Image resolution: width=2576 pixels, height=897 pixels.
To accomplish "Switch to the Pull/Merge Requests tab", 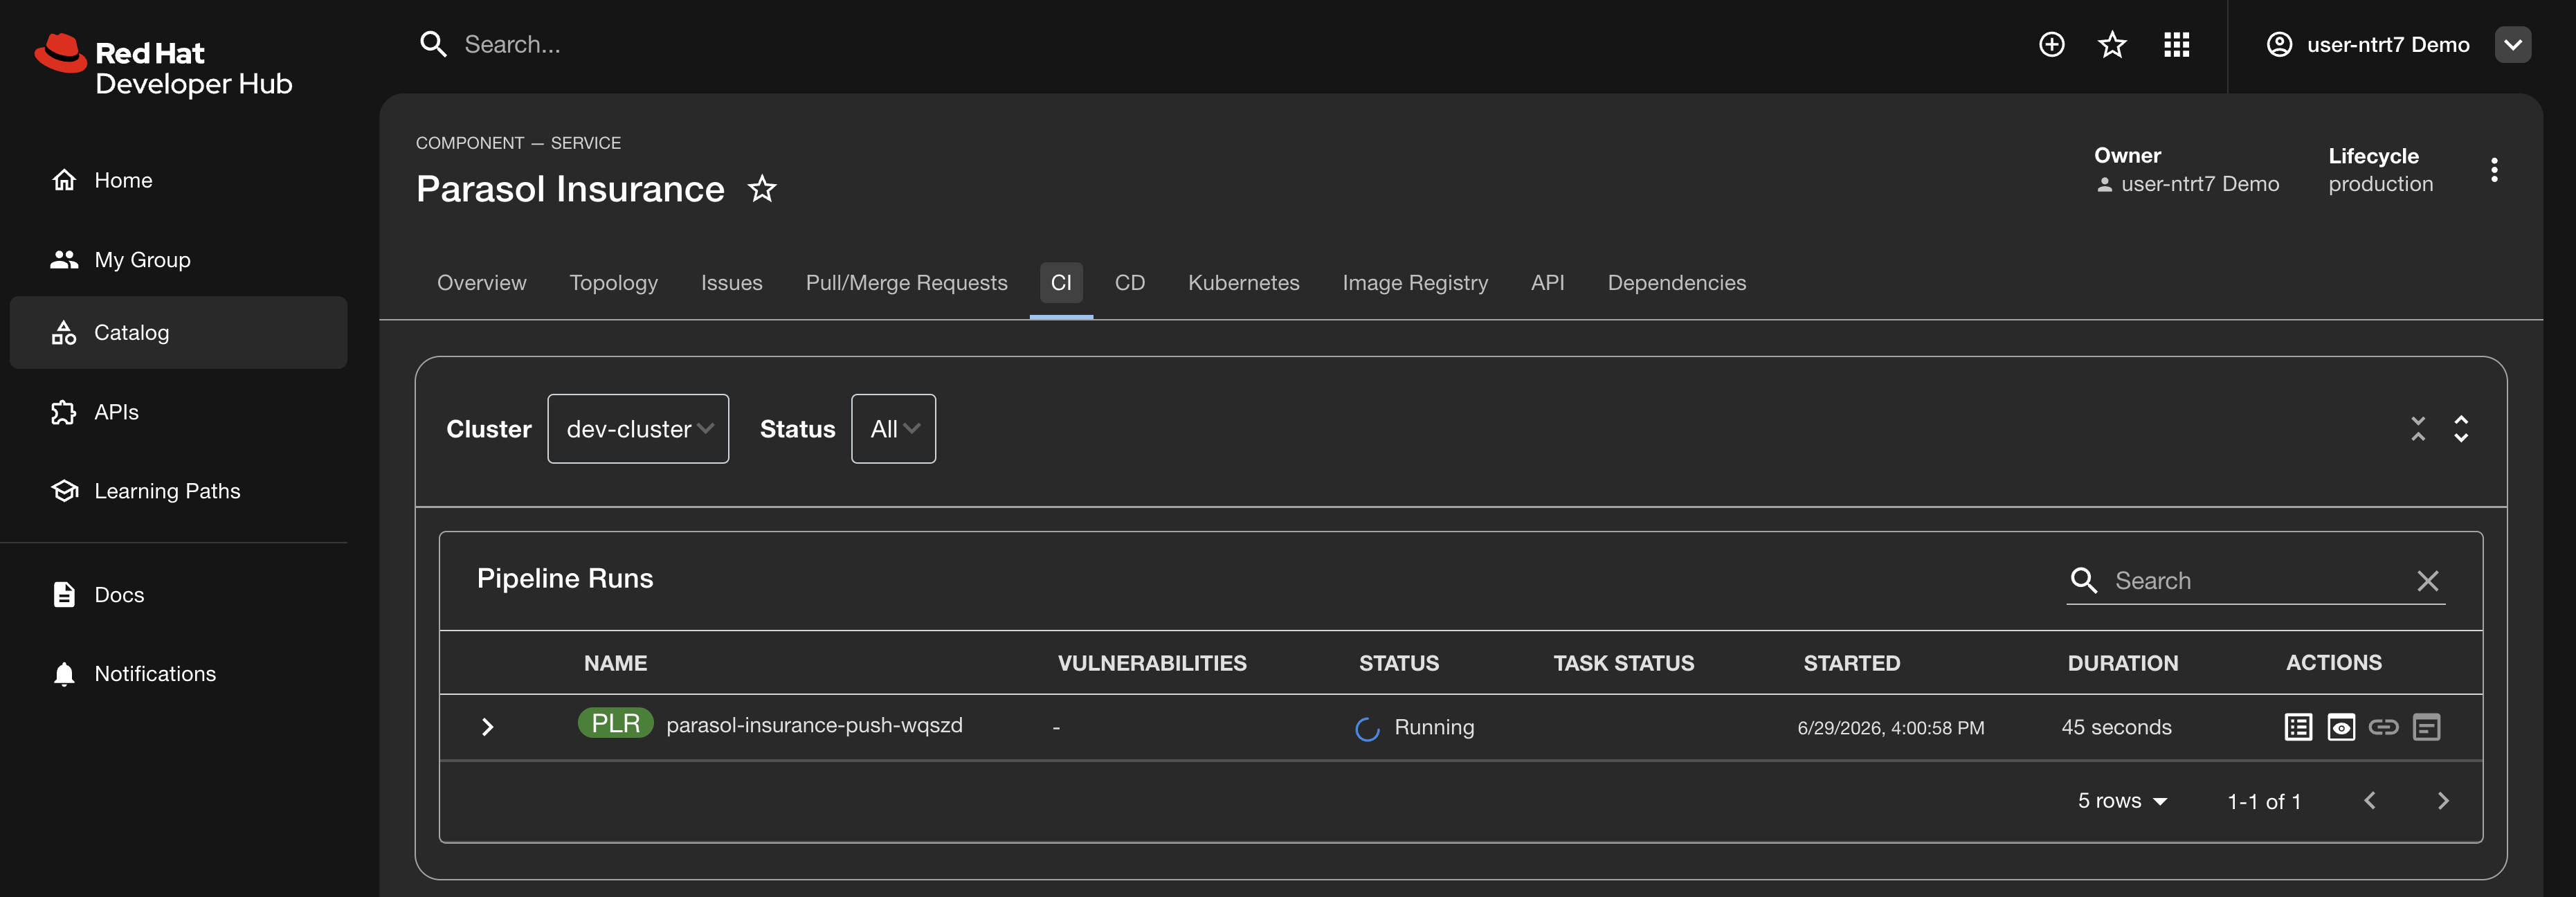I will coord(906,283).
